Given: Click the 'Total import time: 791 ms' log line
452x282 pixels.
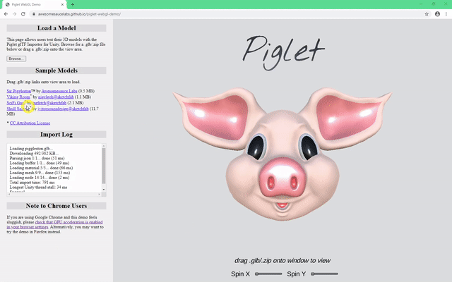Looking at the screenshot, I should (32, 183).
